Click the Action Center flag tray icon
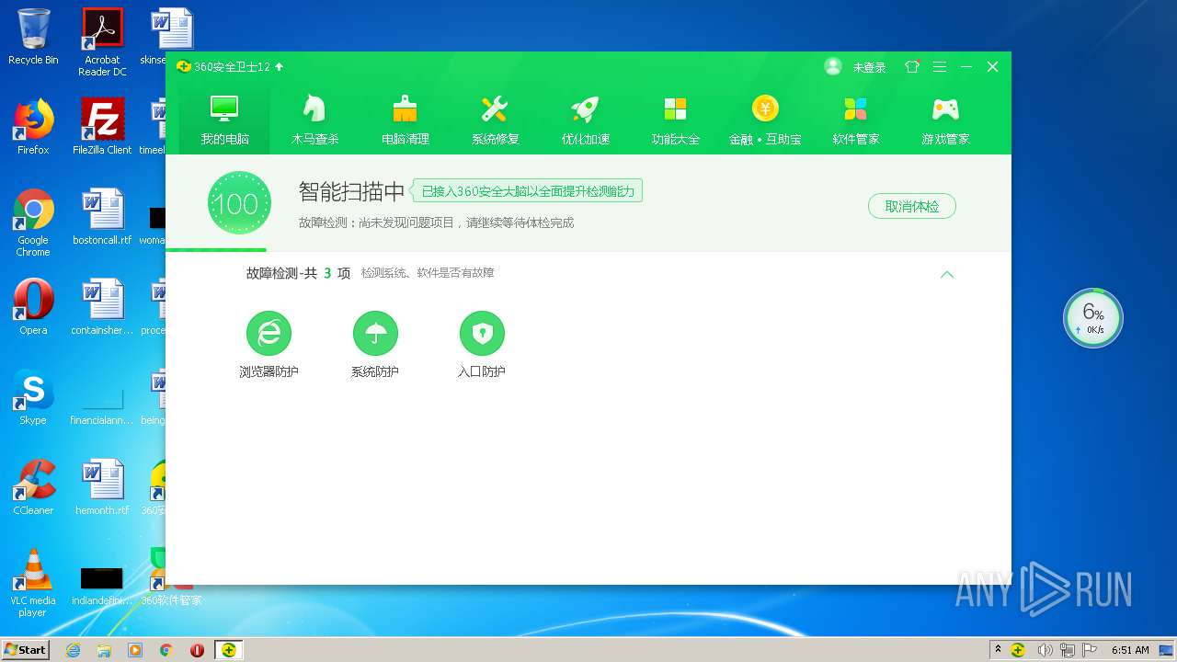Screen dimensions: 1177x662 [x=1089, y=650]
